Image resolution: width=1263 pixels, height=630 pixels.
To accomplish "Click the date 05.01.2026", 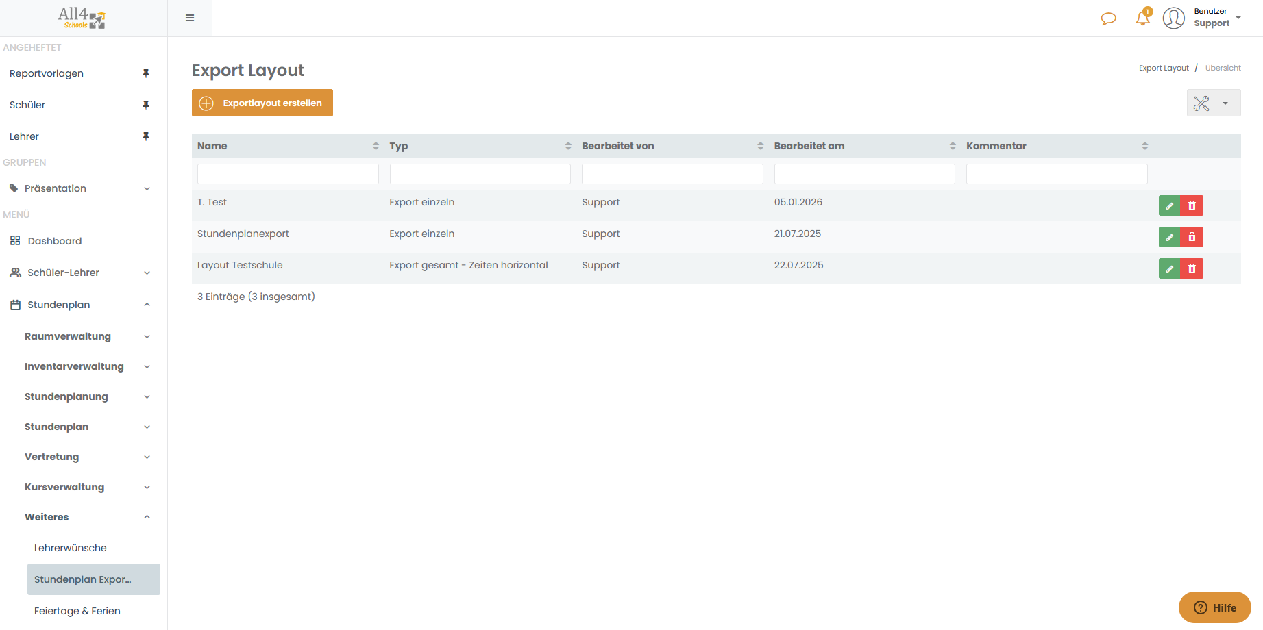I will click(798, 202).
